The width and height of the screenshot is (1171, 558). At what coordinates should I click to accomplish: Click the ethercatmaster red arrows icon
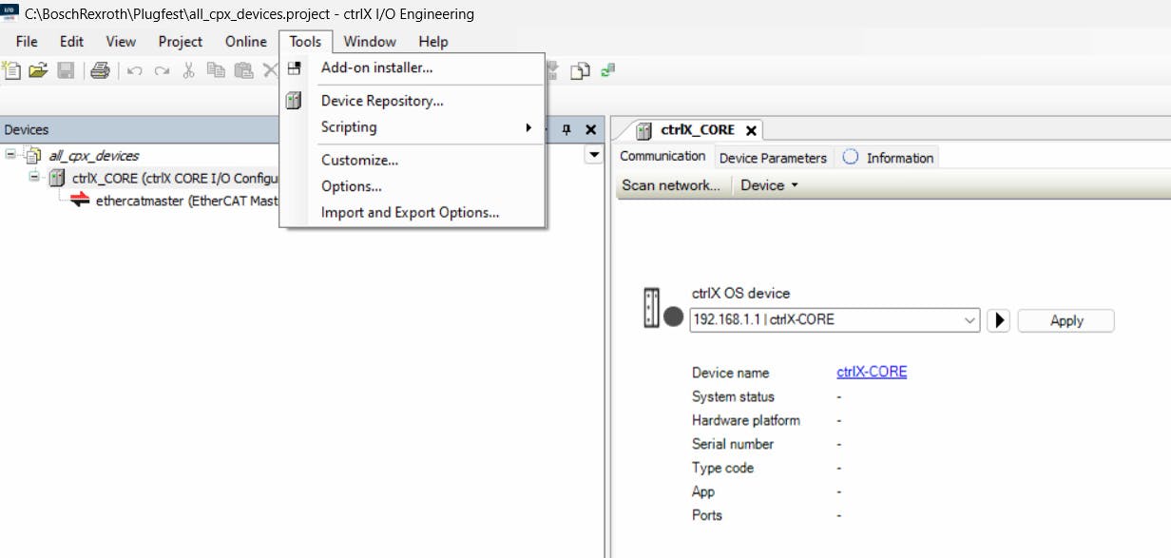tap(82, 201)
